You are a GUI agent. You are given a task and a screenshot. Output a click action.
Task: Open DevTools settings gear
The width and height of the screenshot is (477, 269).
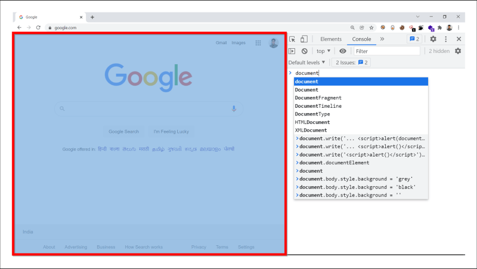coord(433,39)
